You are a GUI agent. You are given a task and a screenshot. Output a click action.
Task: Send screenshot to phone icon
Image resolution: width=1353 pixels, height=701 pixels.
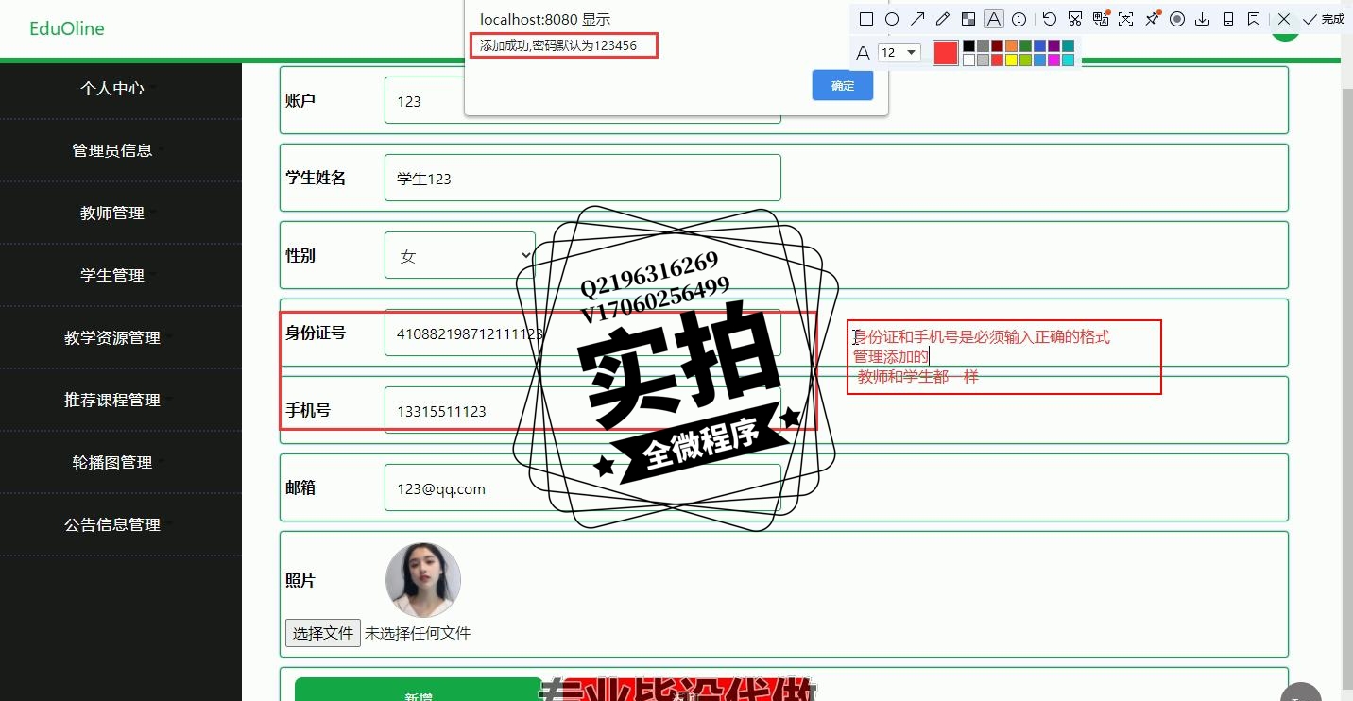point(1228,19)
